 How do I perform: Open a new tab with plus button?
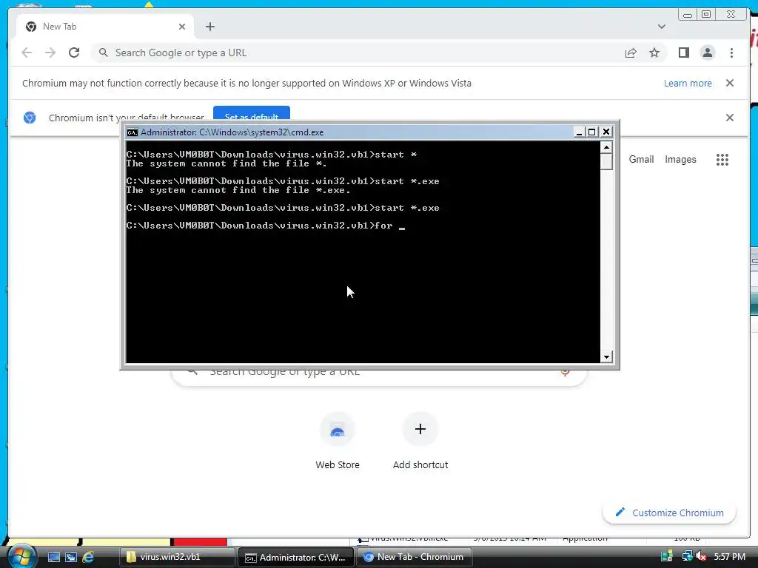209,27
